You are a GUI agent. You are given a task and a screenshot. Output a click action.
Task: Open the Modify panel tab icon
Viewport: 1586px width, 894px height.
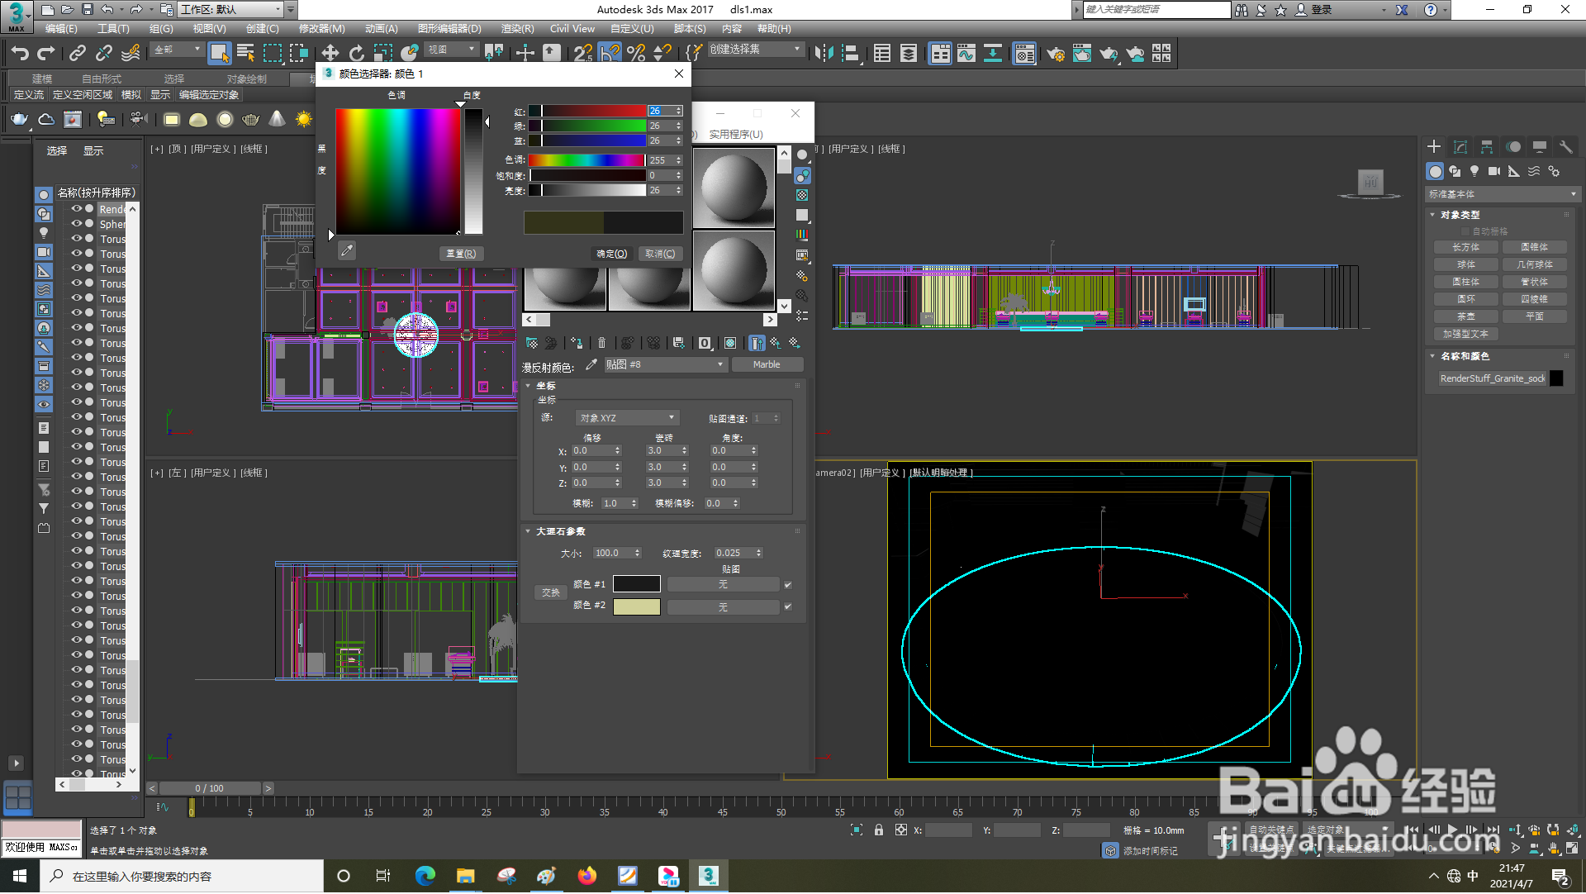point(1460,147)
